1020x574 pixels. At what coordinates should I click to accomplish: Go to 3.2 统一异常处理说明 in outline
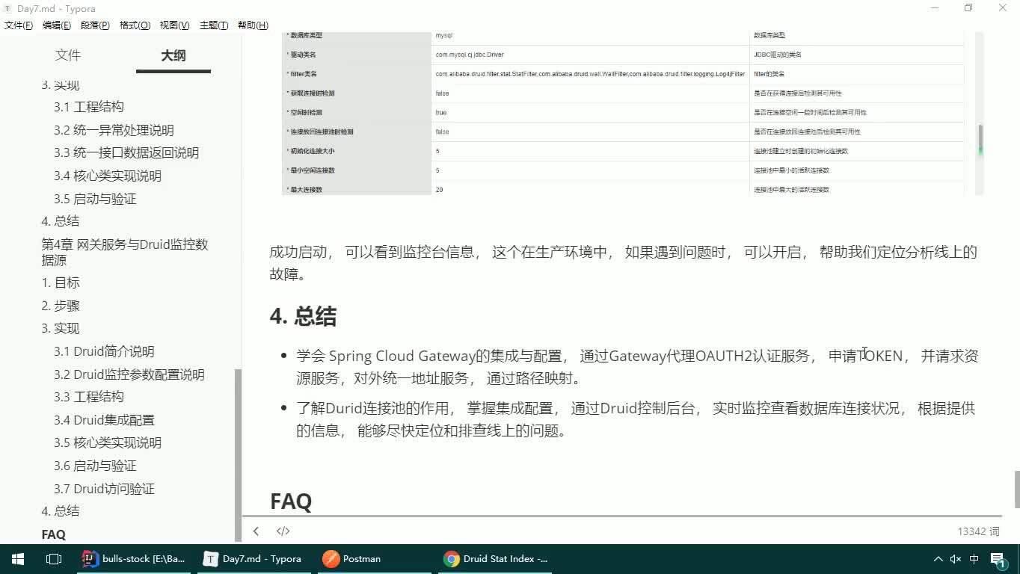point(114,130)
